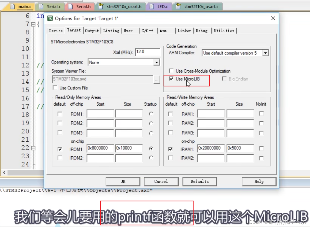This screenshot has height=227, width=310.
Task: Enable NoInit for IRAM2
Action: click(x=261, y=158)
